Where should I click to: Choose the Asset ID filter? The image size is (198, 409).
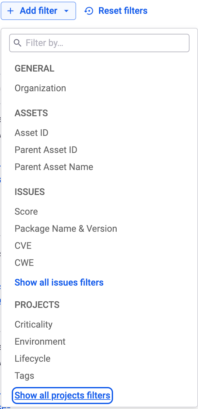tap(31, 133)
